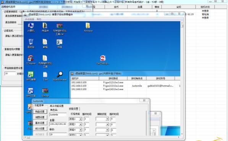
Task: Click the 游戏角色名 column header
Action: (137, 79)
